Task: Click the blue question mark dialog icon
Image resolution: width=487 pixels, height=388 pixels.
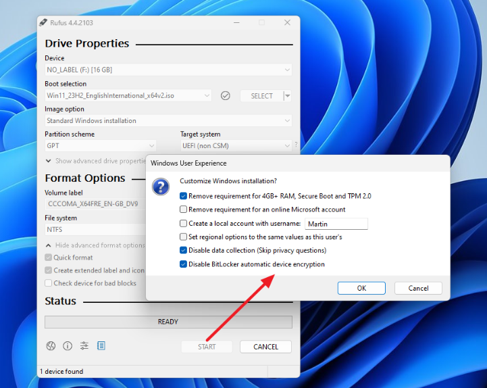Action: coord(161,187)
